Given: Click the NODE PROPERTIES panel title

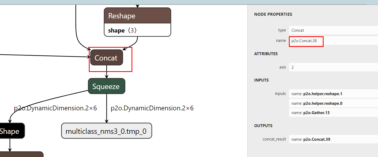Looking at the screenshot, I should point(273,14).
